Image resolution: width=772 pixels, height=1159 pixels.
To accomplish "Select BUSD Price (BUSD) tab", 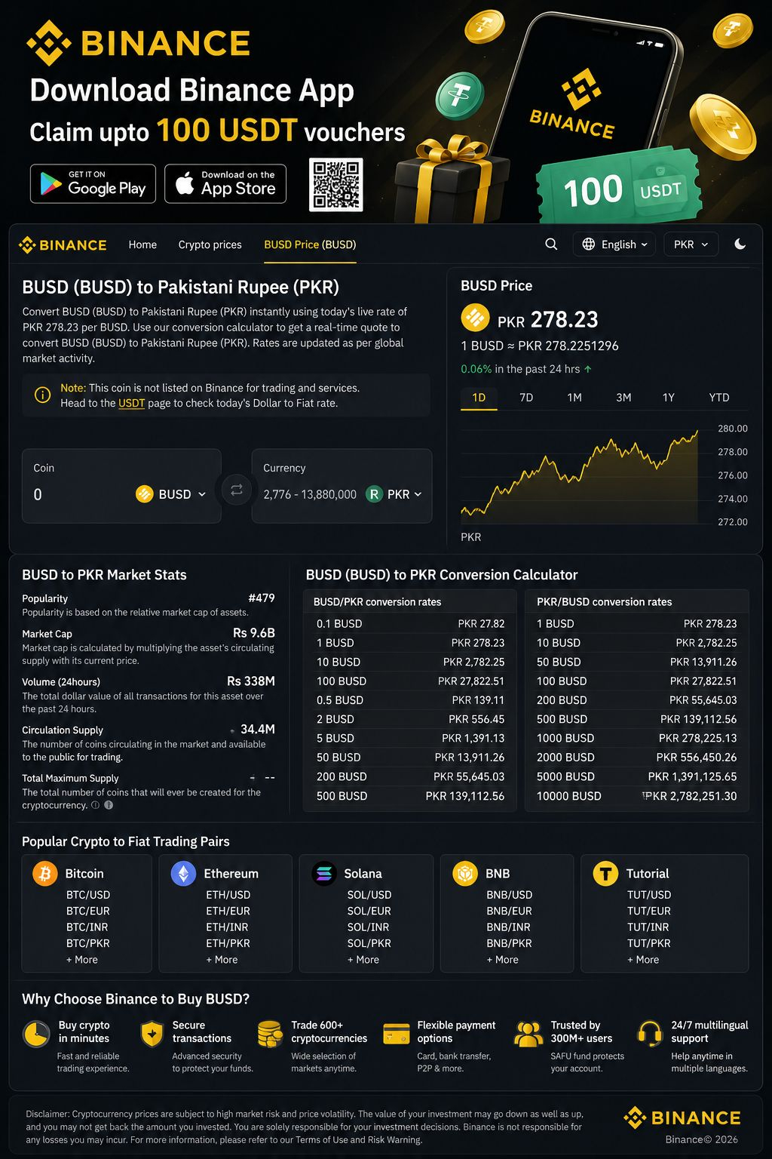I will [310, 244].
